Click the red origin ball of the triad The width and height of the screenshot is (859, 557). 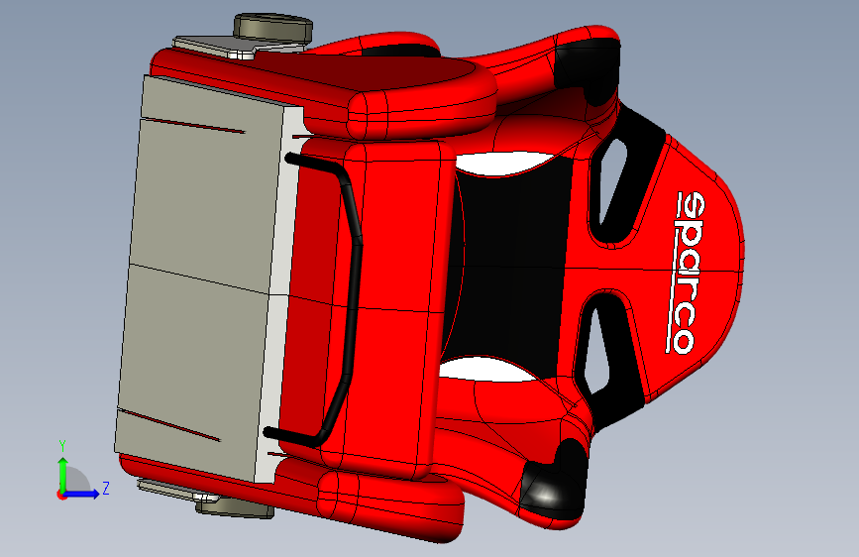[x=61, y=495]
